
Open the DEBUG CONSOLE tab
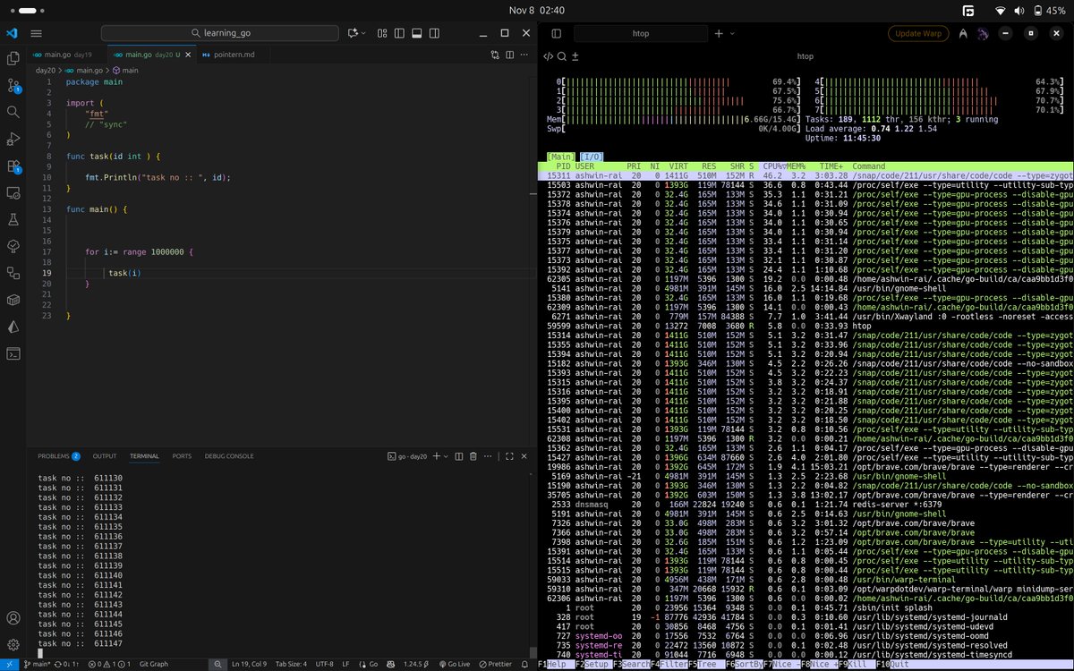[229, 456]
